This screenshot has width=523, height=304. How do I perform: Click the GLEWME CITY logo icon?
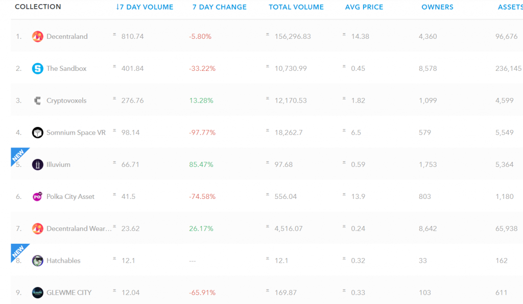(x=37, y=293)
